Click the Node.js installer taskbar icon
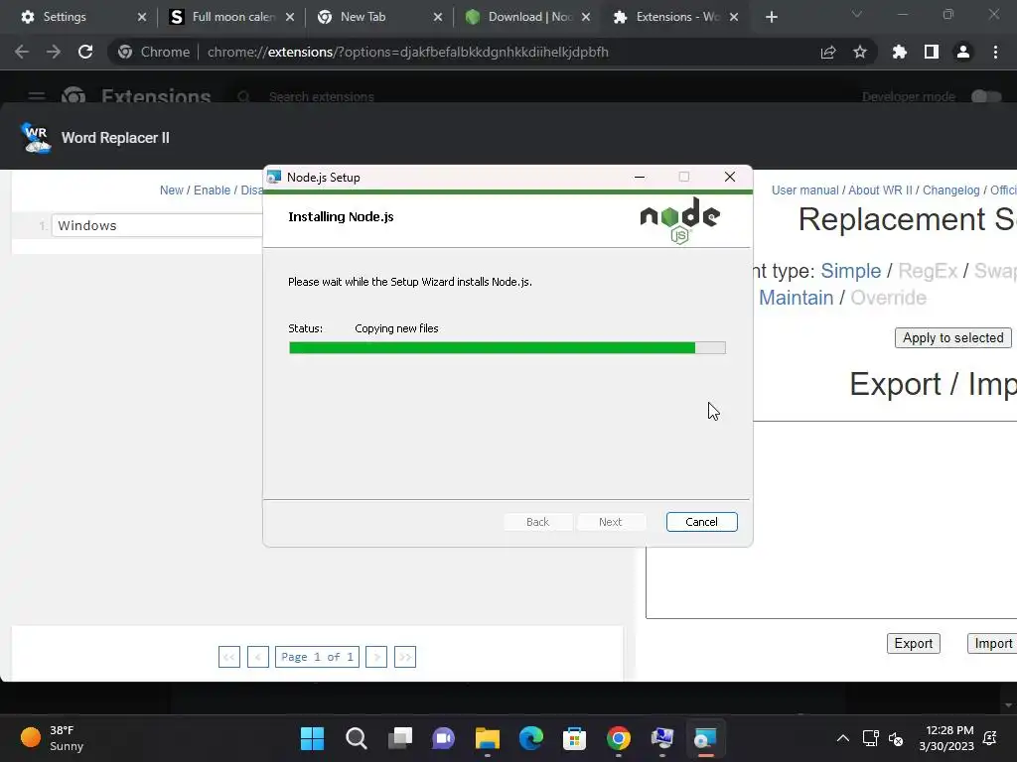The image size is (1017, 762). coord(705,738)
